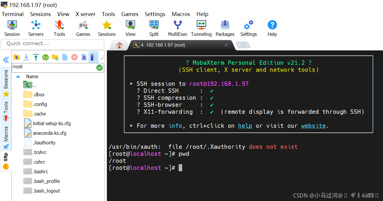
Task: Open the Terminal menu
Action: tap(13, 14)
